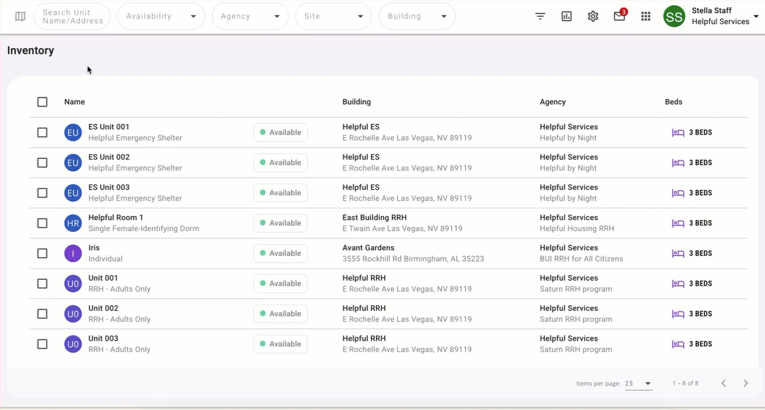Click the U0 avatar for Unit 002
765x410 pixels.
pos(73,314)
